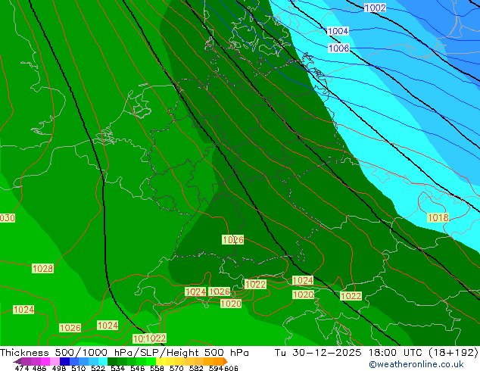This screenshot has height=371, width=480.
Task: Select the legend value 498
Action: pyautogui.click(x=59, y=368)
